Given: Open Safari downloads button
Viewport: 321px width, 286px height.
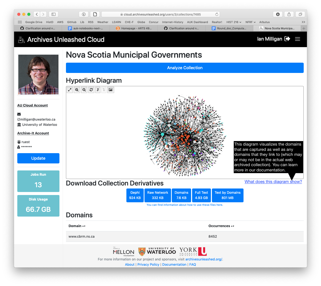Looking at the screenshot, I should pyautogui.click(x=278, y=14).
